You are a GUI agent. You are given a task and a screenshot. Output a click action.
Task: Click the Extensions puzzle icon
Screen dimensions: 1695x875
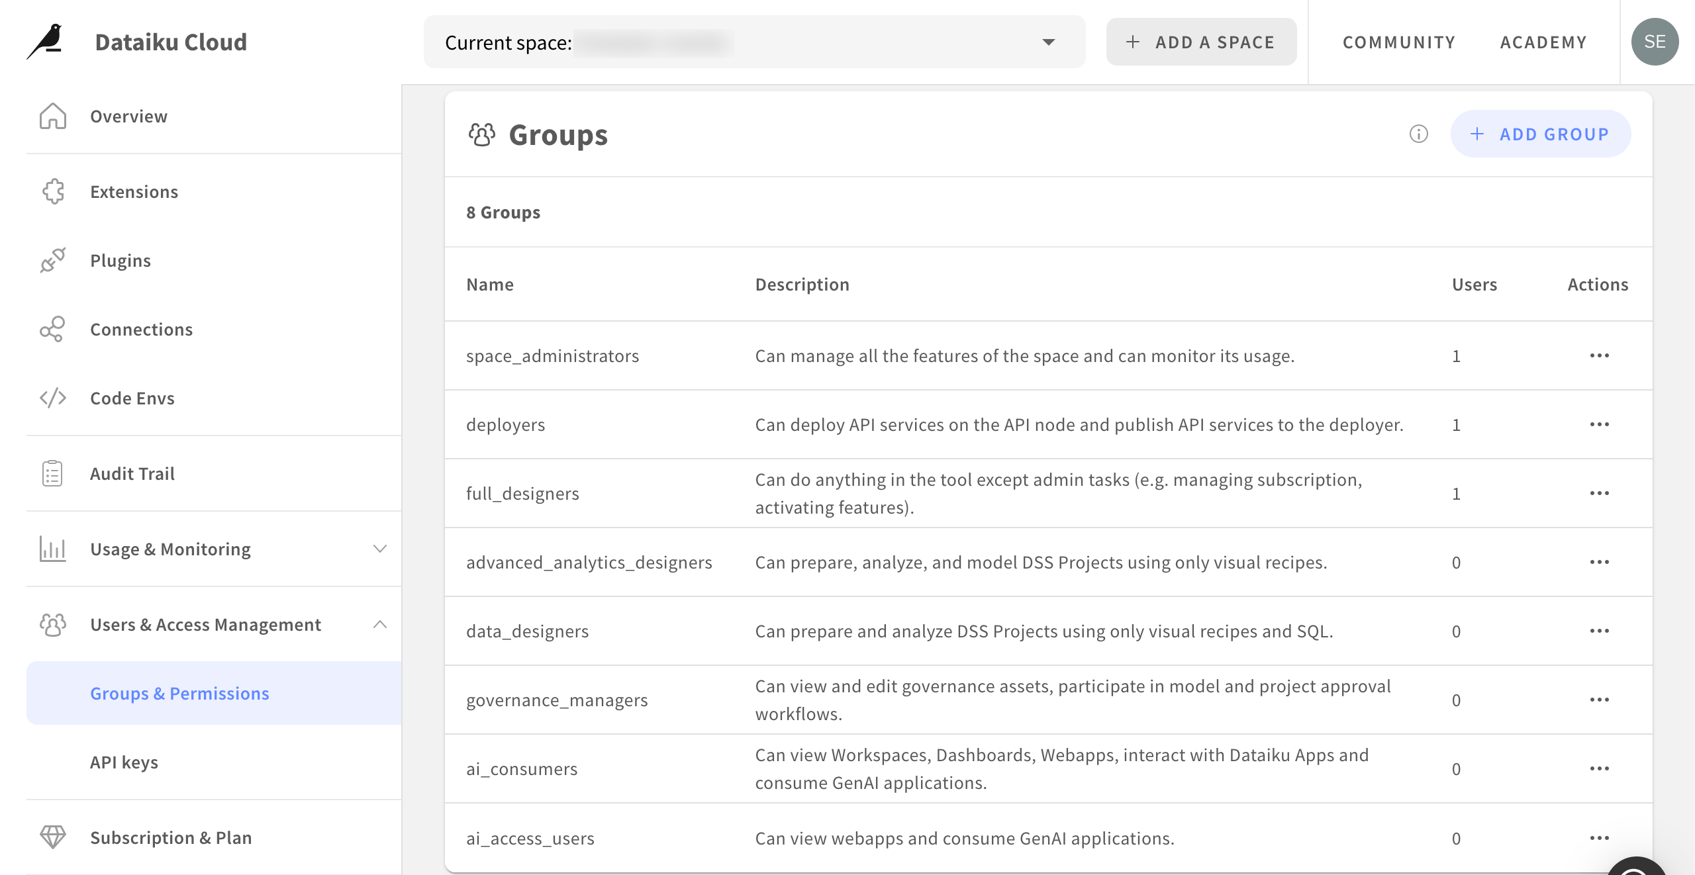[x=53, y=192]
